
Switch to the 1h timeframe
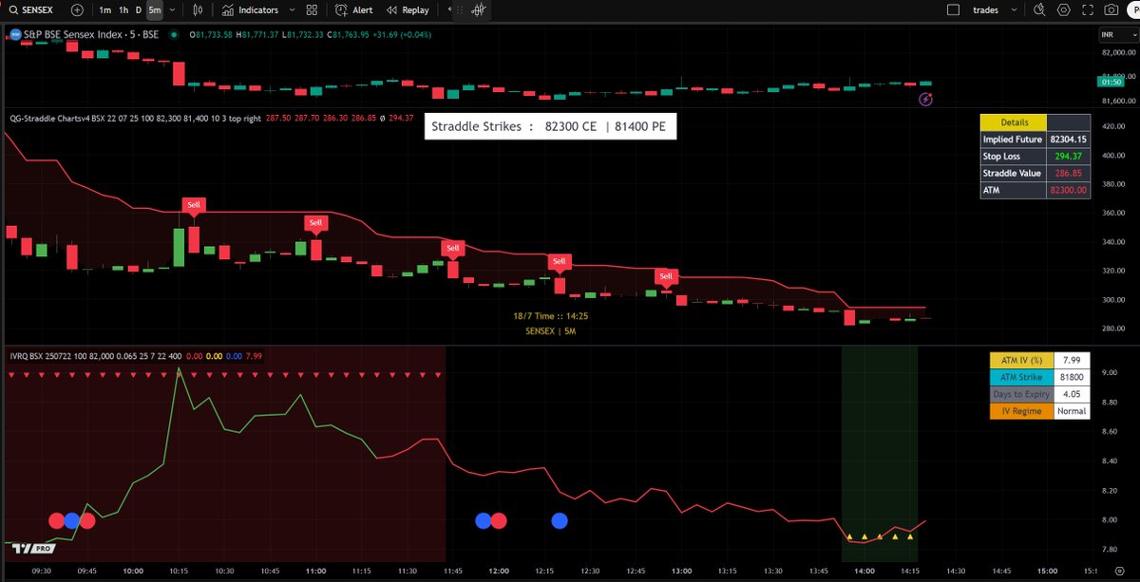pos(123,9)
